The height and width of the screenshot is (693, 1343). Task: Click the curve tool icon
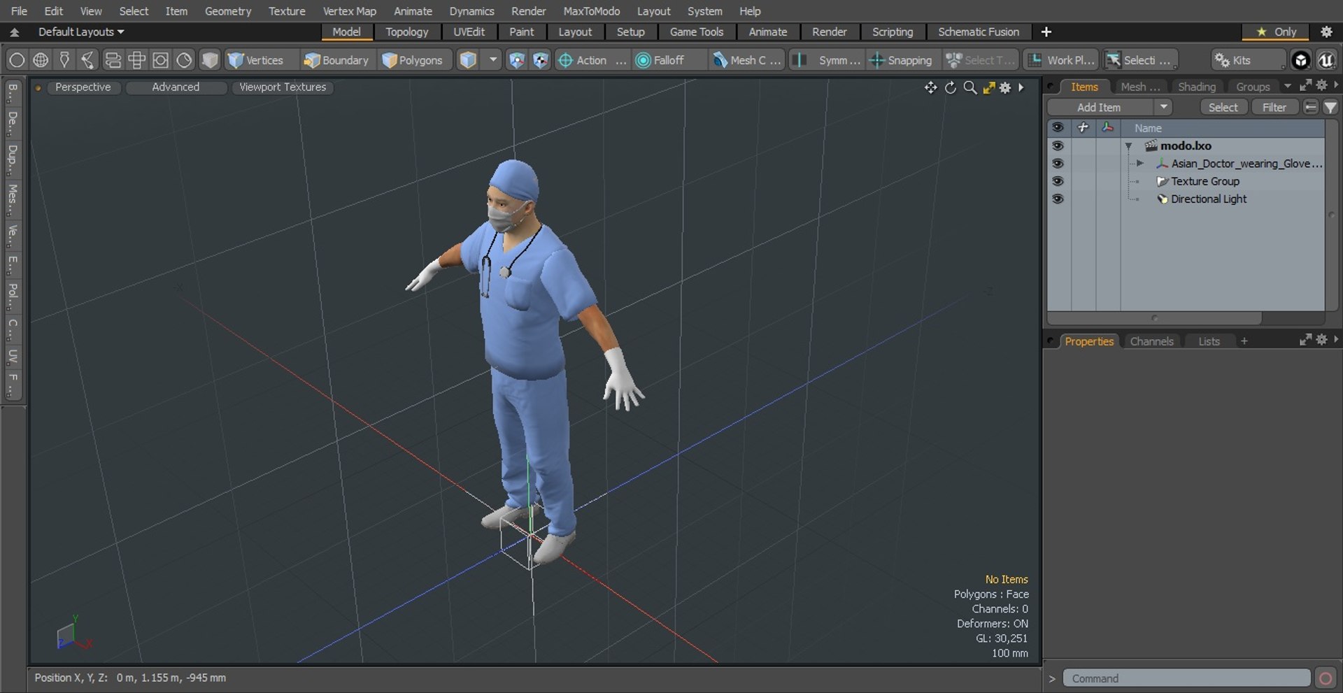[x=88, y=60]
